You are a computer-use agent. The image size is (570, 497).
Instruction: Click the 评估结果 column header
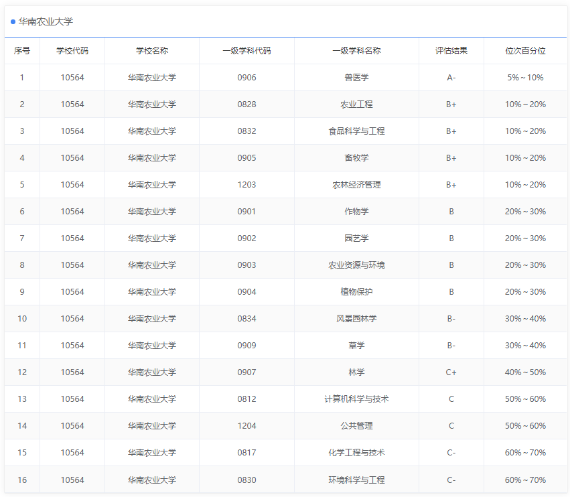451,50
